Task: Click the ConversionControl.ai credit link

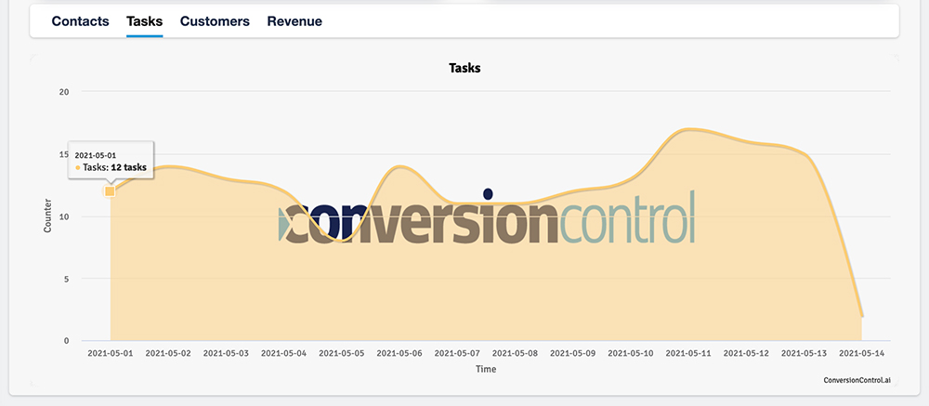Action: 857,380
